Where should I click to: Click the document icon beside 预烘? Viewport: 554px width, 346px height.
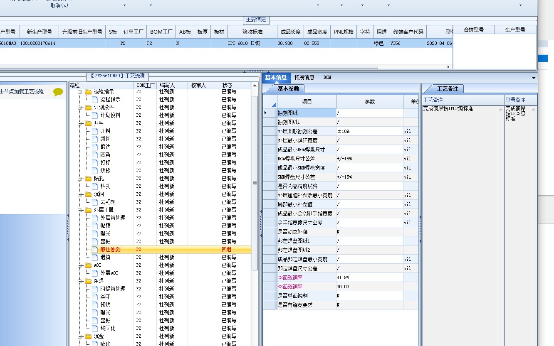[x=95, y=304]
